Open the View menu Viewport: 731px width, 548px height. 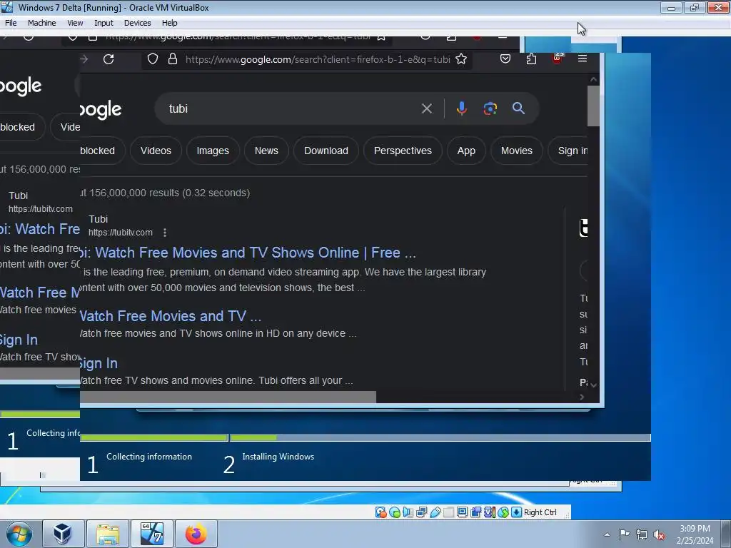tap(75, 23)
